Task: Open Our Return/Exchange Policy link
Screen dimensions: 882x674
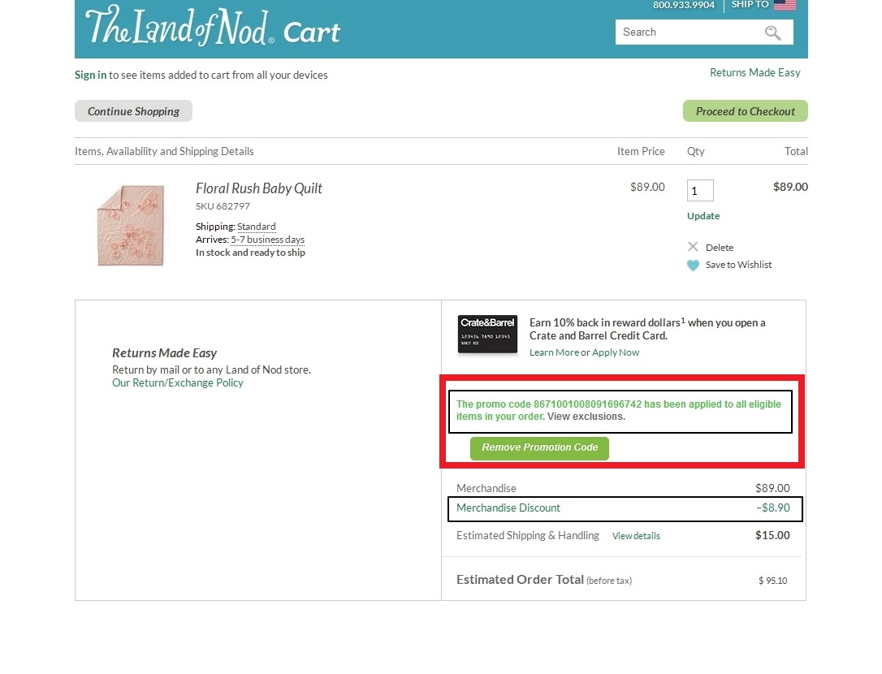Action: (178, 383)
